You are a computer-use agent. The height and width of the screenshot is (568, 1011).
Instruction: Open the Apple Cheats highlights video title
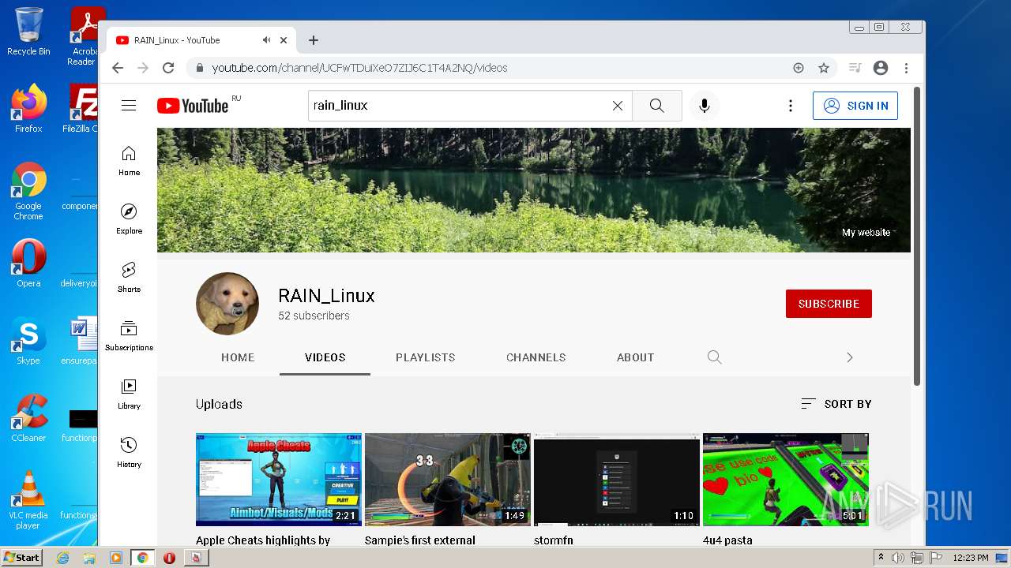(x=263, y=540)
